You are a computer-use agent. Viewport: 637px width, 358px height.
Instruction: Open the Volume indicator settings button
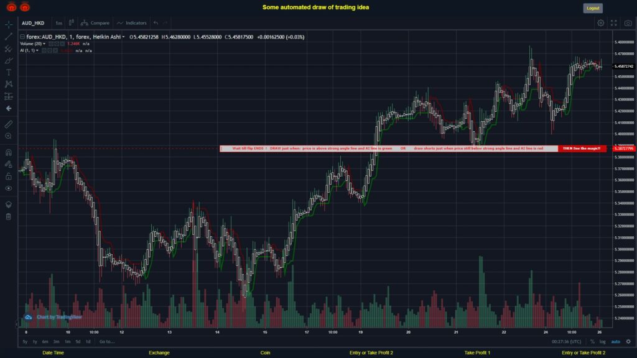[x=57, y=44]
